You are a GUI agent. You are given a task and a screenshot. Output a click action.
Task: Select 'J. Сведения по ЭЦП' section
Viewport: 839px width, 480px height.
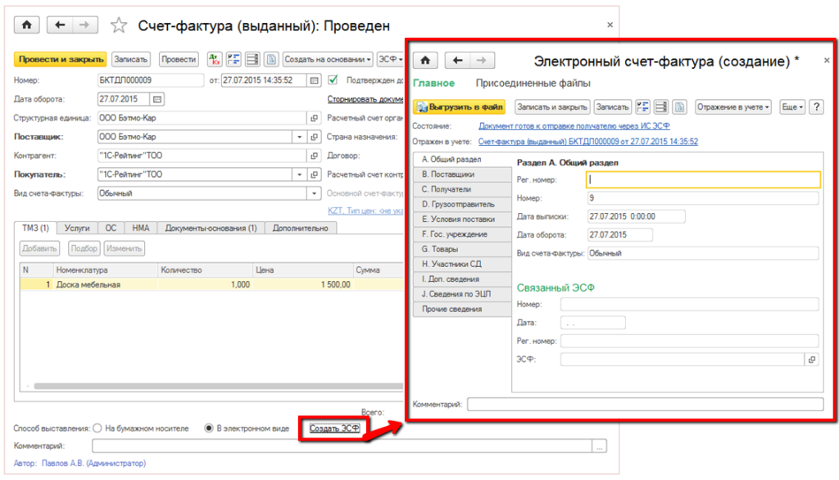pos(462,294)
